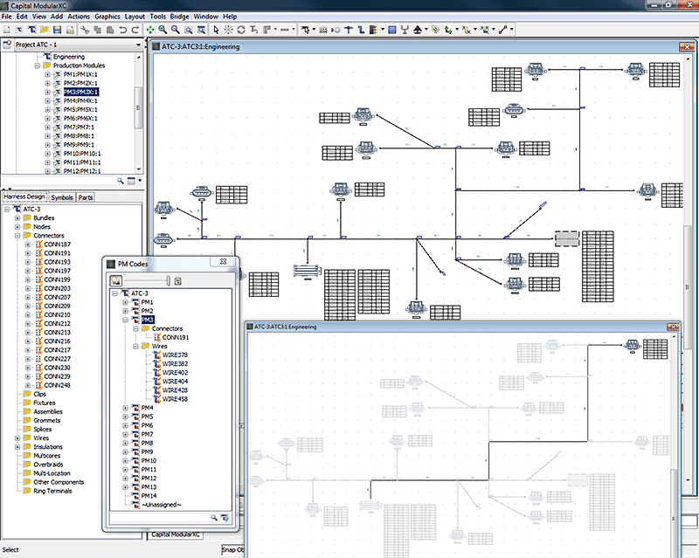The width and height of the screenshot is (699, 558).
Task: Select the pan tool on the toolbar
Action: click(149, 28)
